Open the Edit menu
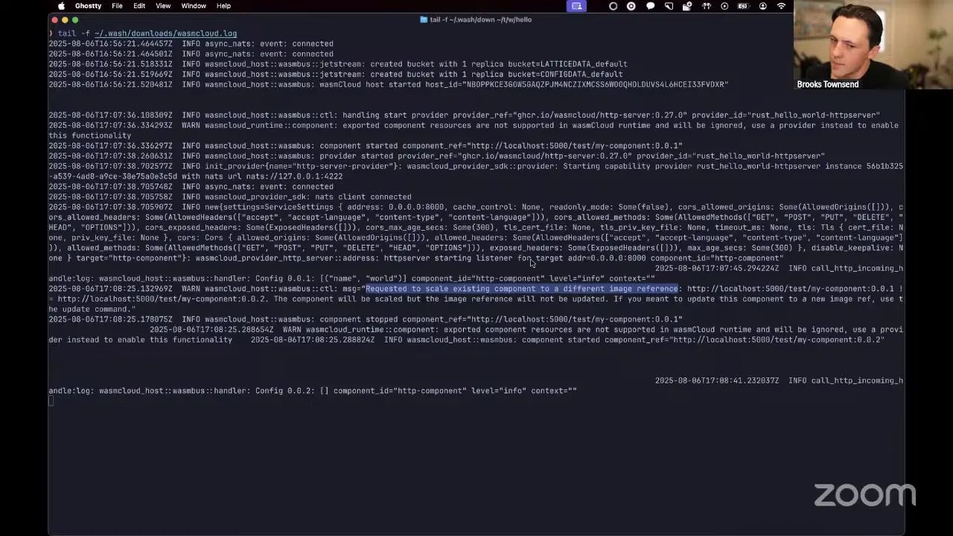 coord(139,6)
